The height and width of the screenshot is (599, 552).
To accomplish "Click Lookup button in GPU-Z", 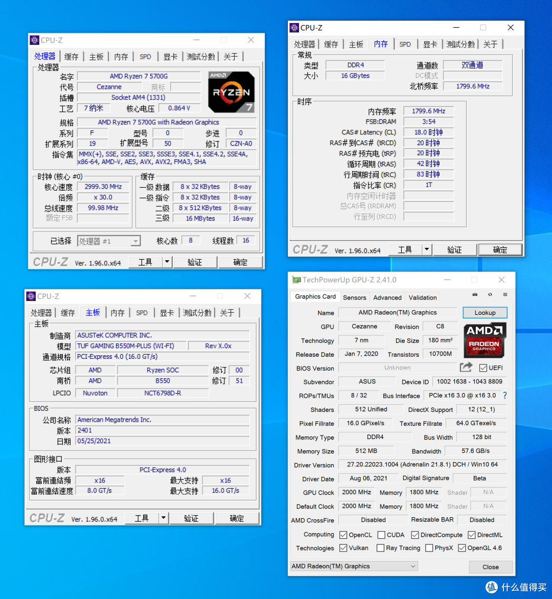I will click(x=485, y=312).
